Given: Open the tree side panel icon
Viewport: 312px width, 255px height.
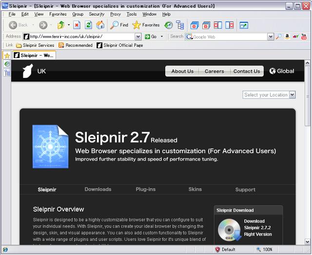Looking at the screenshot, I should click(x=7, y=73).
